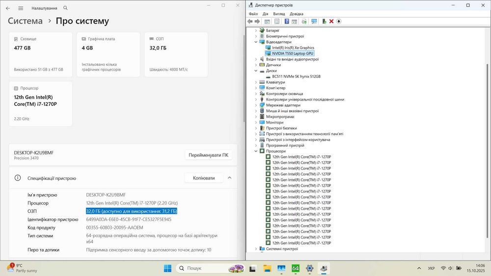Click the Back arrow in Device Manager toolbar

click(x=250, y=21)
